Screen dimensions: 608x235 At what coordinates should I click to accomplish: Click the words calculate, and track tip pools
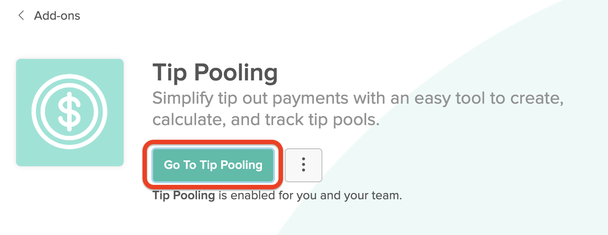point(266,120)
